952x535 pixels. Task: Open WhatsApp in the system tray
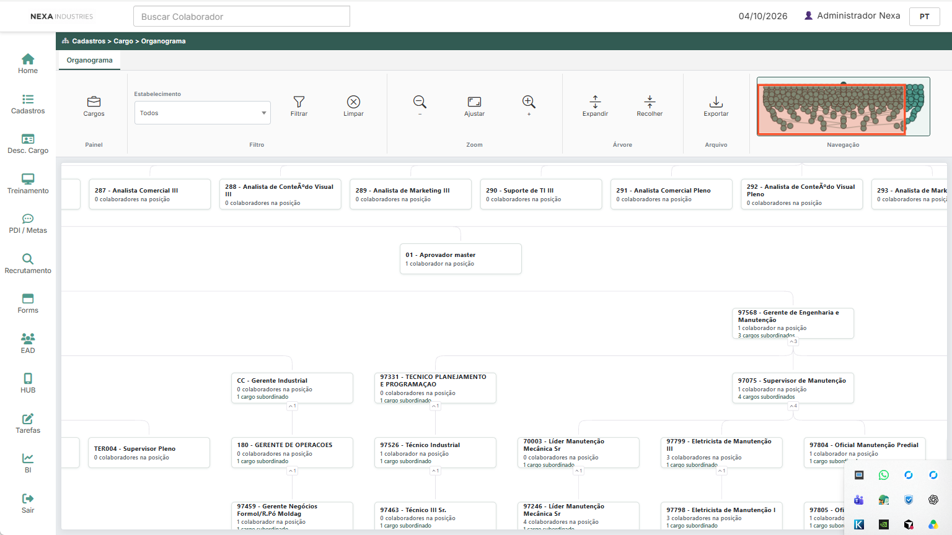[x=884, y=475]
